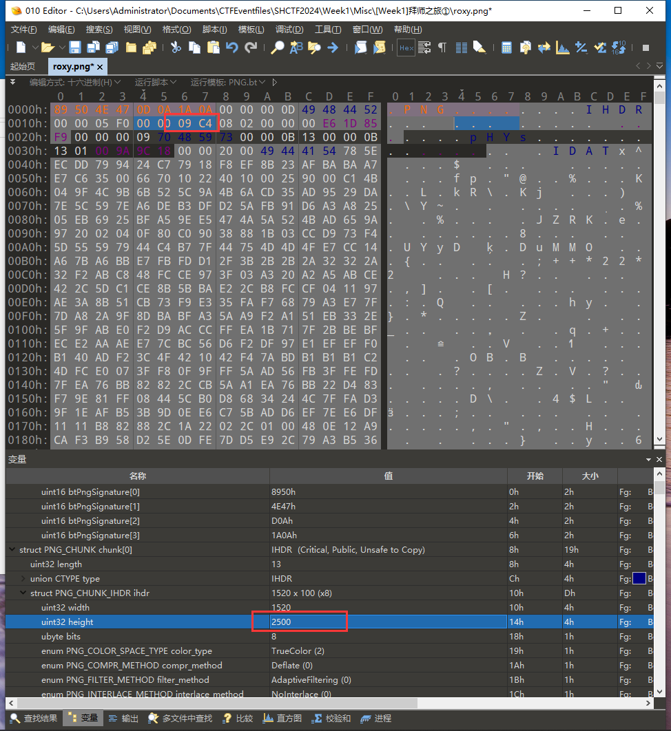Close the roxy.png file tab
671x731 pixels.
pyautogui.click(x=100, y=67)
